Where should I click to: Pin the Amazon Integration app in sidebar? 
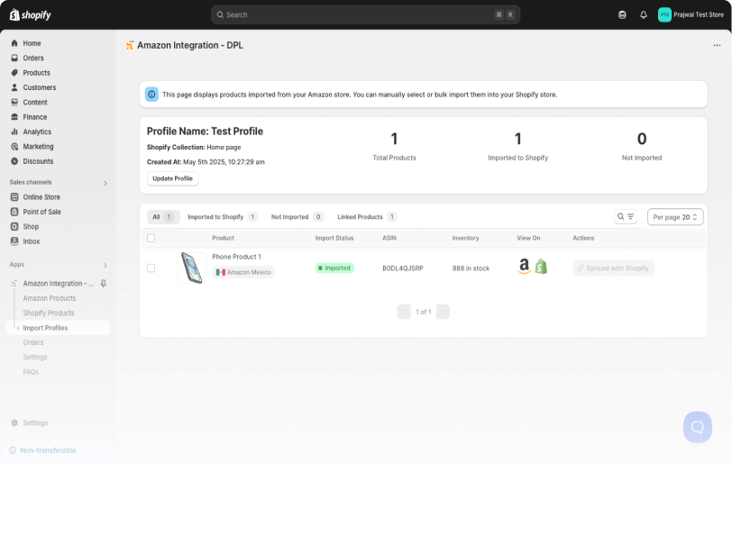click(103, 283)
